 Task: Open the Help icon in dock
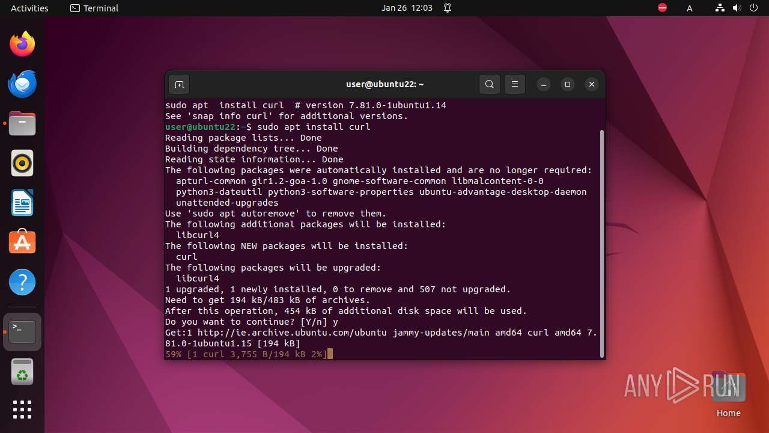22,282
